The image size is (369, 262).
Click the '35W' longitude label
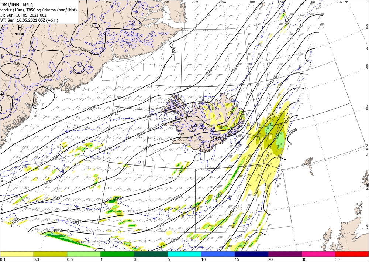pos(108,2)
